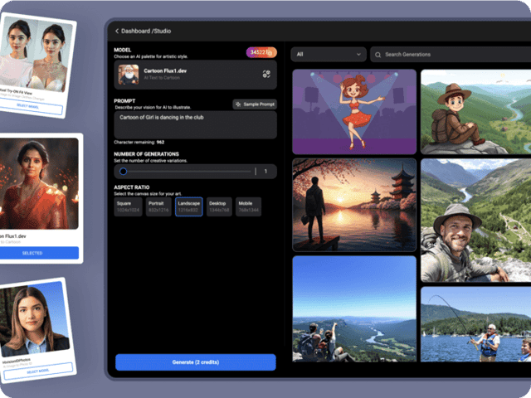Click the Cartoon Flux1.dev model avatar thumbnail
The height and width of the screenshot is (398, 531).
tap(129, 75)
